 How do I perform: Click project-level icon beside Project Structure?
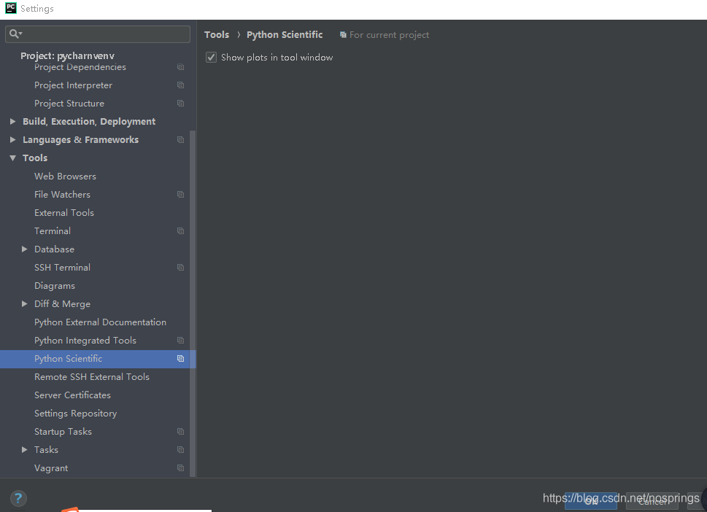click(x=180, y=104)
